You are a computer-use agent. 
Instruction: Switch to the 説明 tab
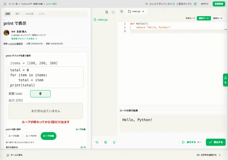[x=8, y=14]
